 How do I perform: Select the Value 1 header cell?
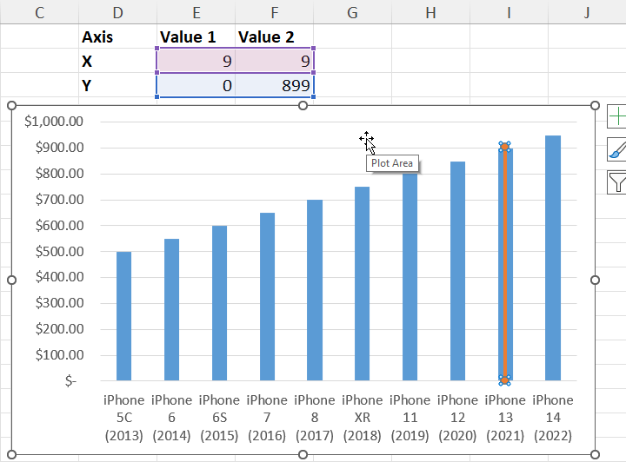pos(196,36)
